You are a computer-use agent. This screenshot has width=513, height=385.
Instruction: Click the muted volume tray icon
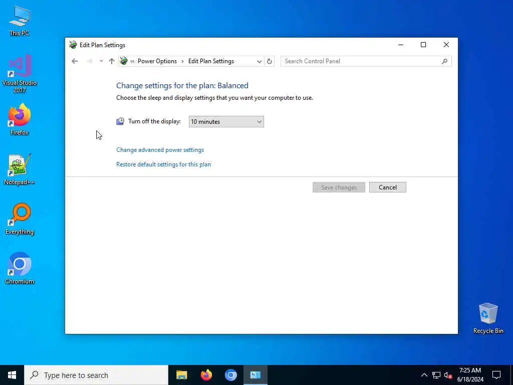[x=448, y=375]
